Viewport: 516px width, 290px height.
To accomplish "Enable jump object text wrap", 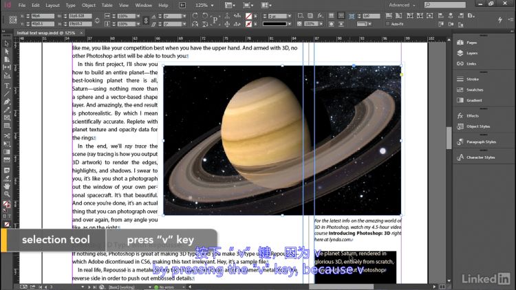I will click(x=341, y=24).
